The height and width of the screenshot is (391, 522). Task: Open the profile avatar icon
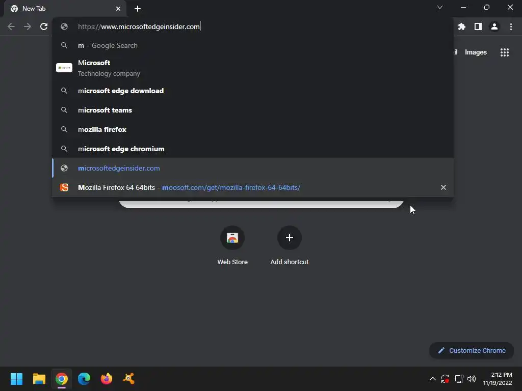(x=494, y=26)
